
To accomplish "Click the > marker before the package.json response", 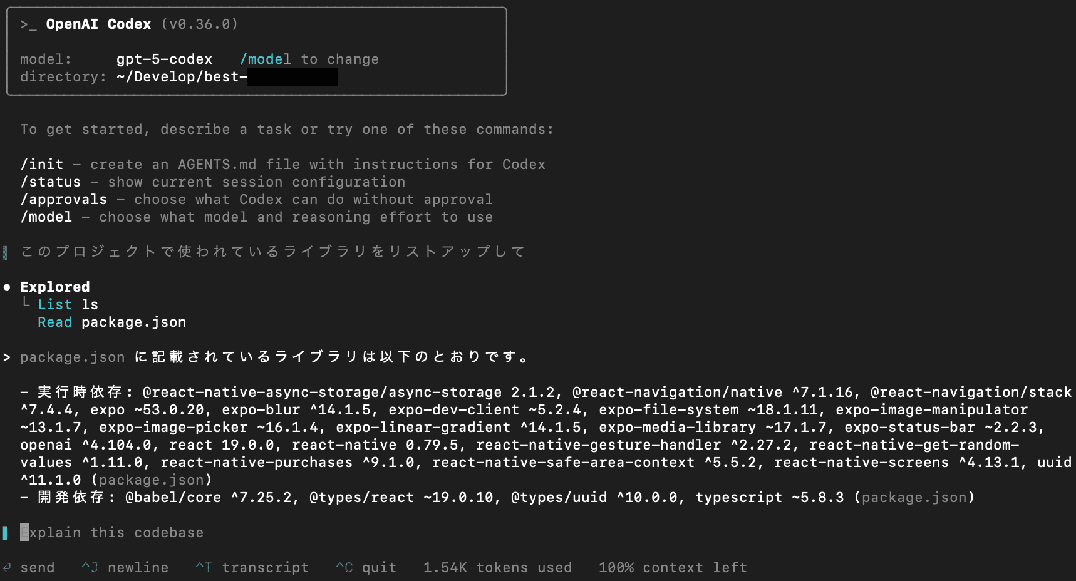I will 7,357.
